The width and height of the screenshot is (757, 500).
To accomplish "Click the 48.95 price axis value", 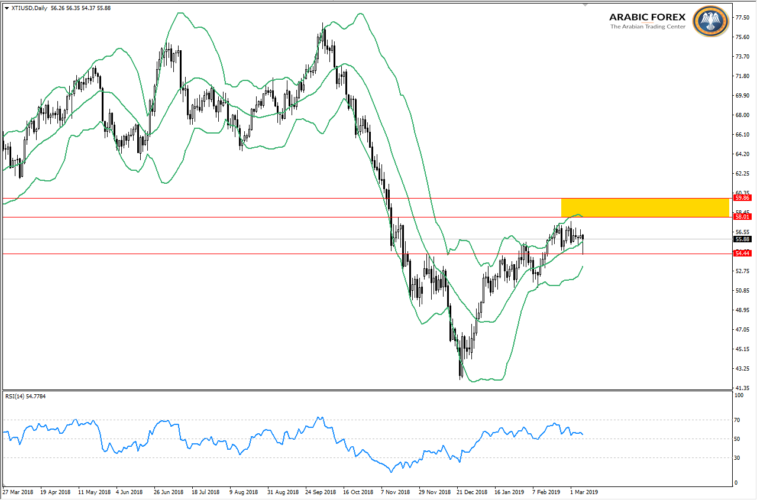I will tap(742, 310).
